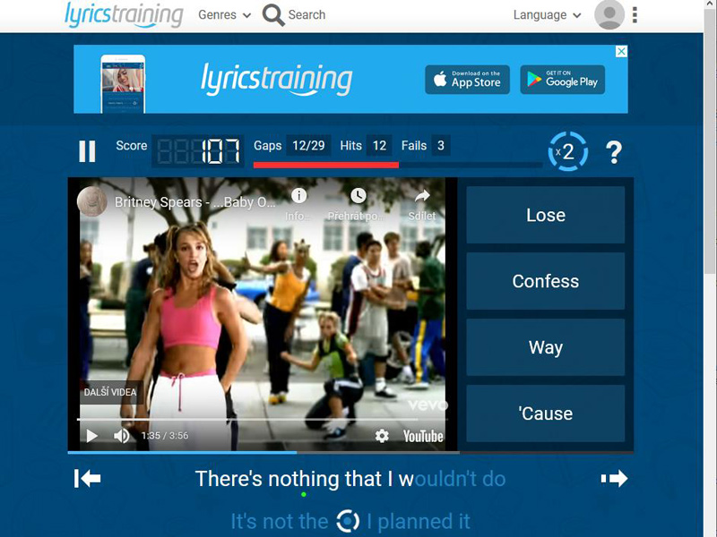Go back to the previous lyric line
This screenshot has width=717, height=537.
(87, 479)
